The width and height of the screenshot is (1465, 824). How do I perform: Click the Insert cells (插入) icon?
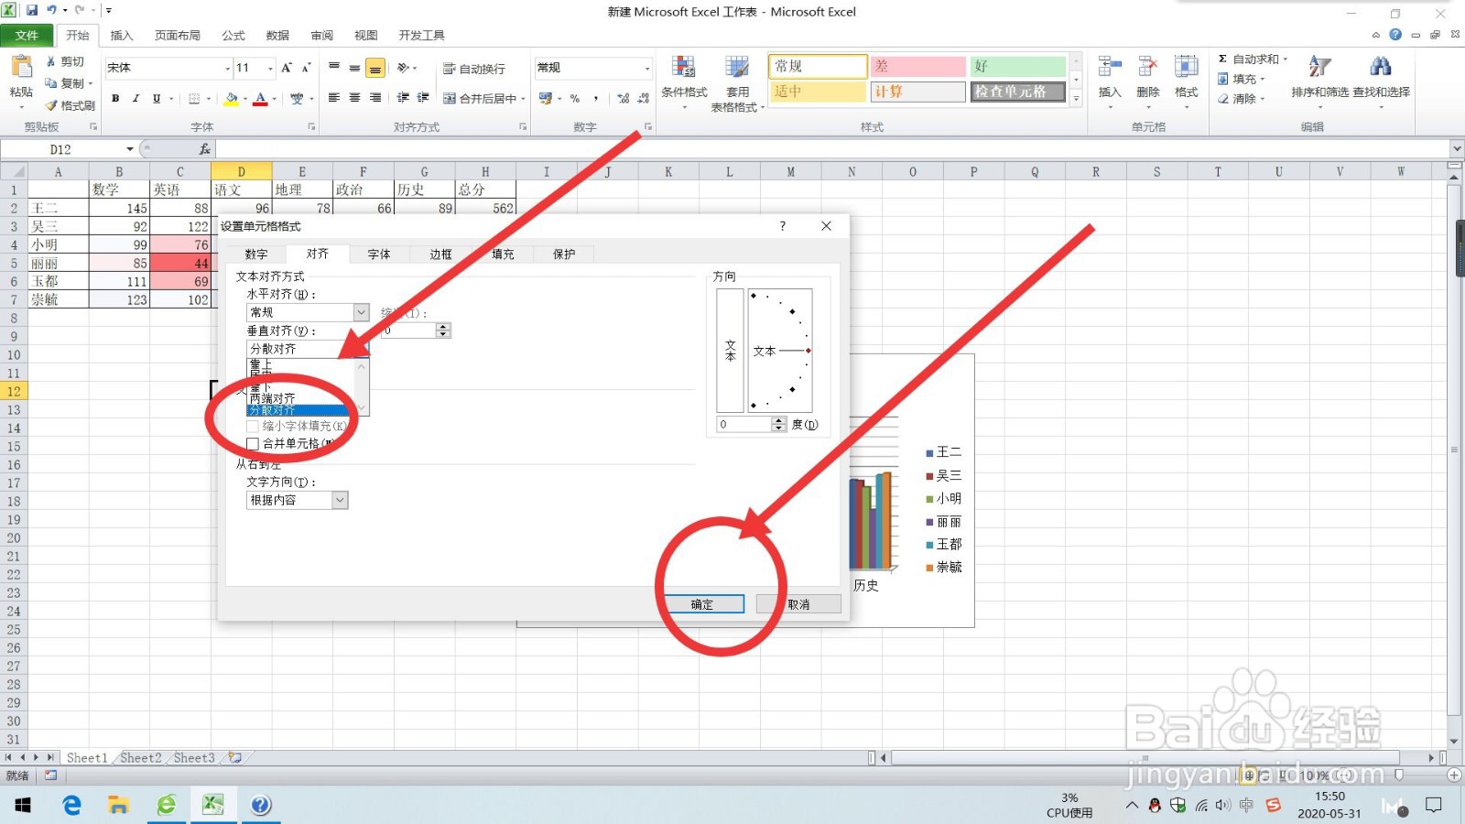pos(1110,67)
